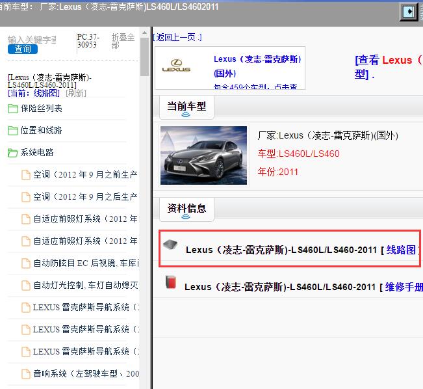This screenshot has width=423, height=389.
Task: Click document icon for 空调（2012 年 9 月之后生产
Action: [x=25, y=197]
